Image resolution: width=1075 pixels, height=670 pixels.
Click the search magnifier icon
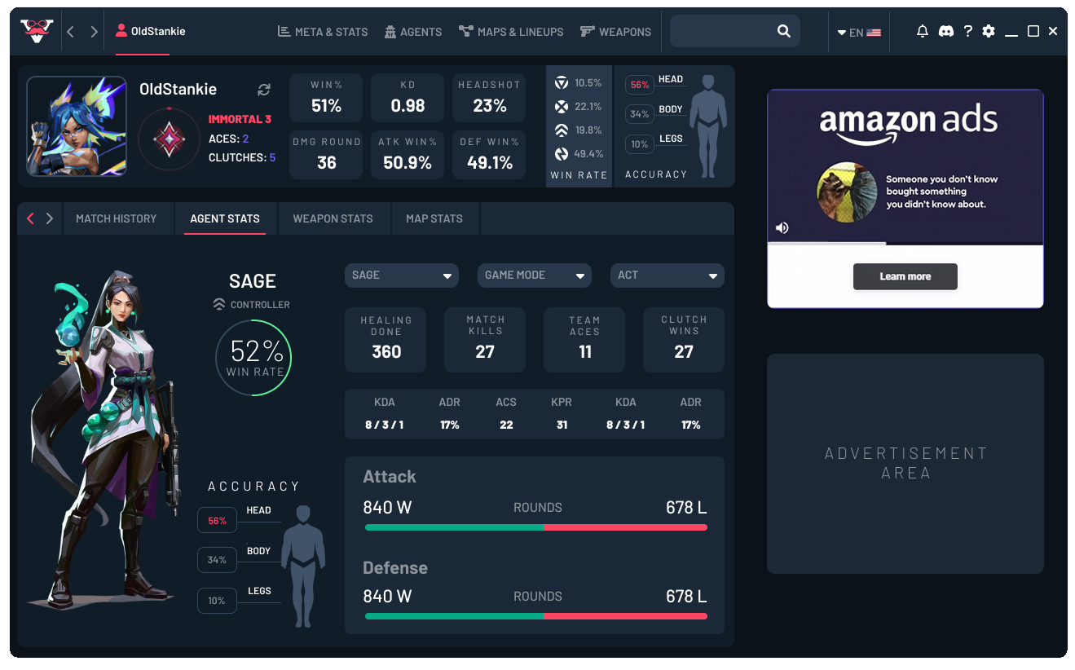pyautogui.click(x=783, y=32)
